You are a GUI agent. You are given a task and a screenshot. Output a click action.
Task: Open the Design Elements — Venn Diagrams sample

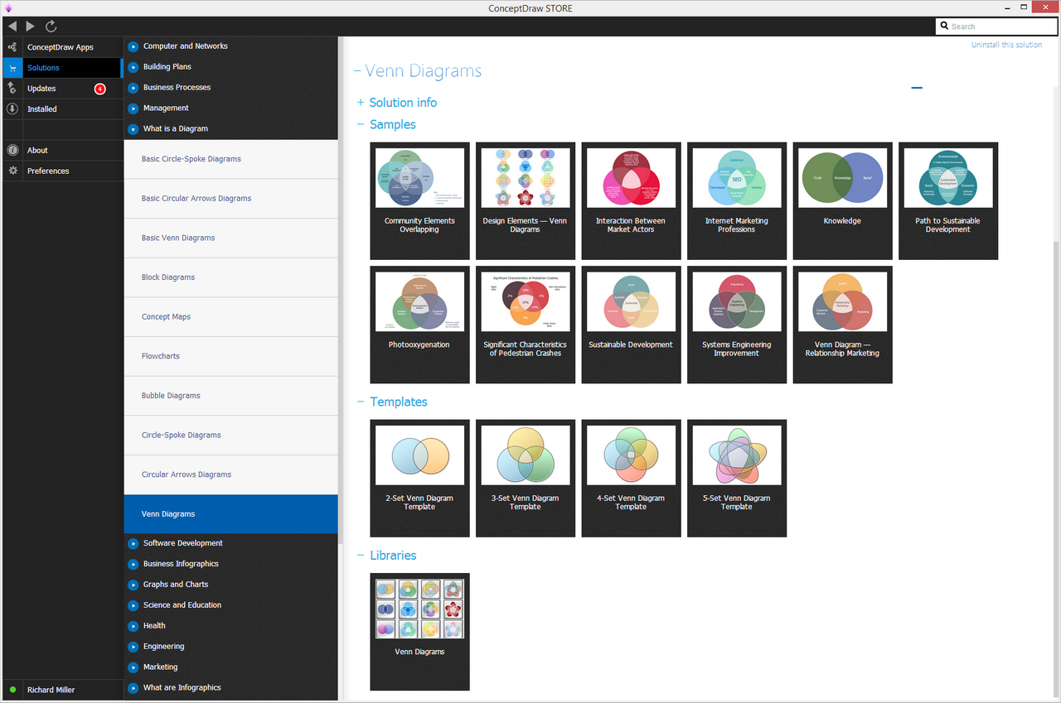(526, 201)
